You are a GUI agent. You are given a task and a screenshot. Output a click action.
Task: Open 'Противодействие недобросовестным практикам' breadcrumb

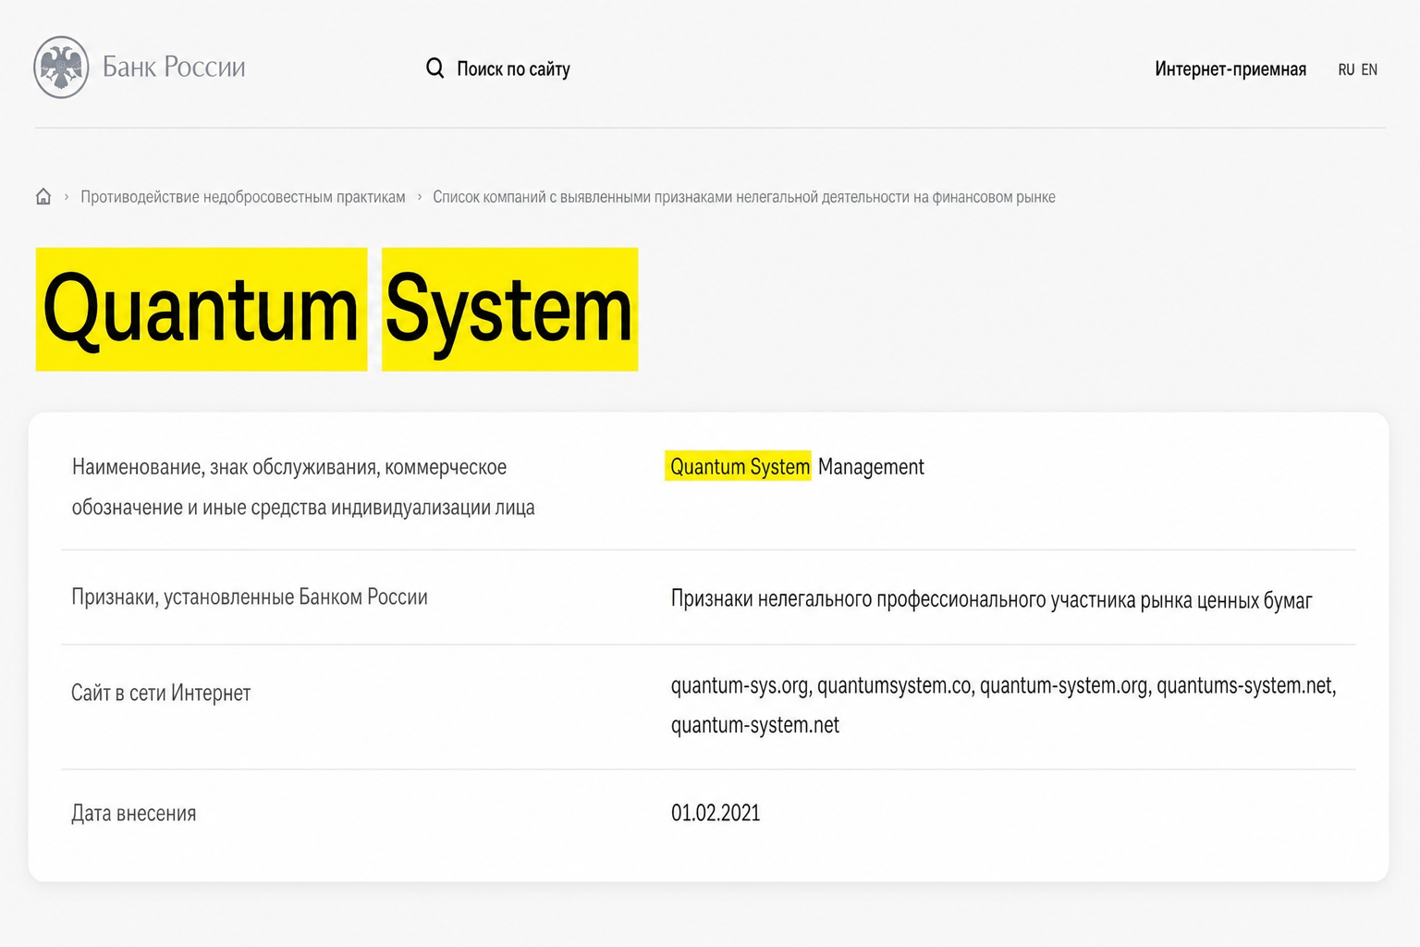coord(243,197)
